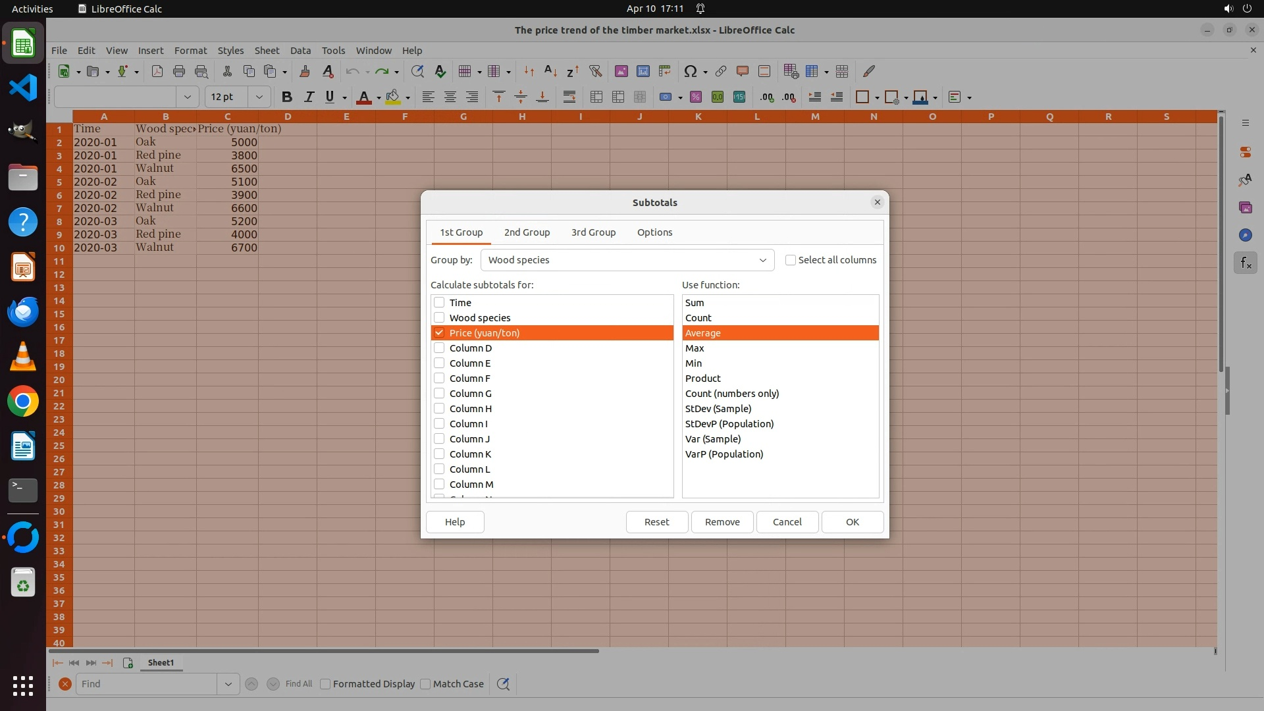Viewport: 1264px width, 711px height.
Task: Click the OK button in Subtotals
Action: (852, 522)
